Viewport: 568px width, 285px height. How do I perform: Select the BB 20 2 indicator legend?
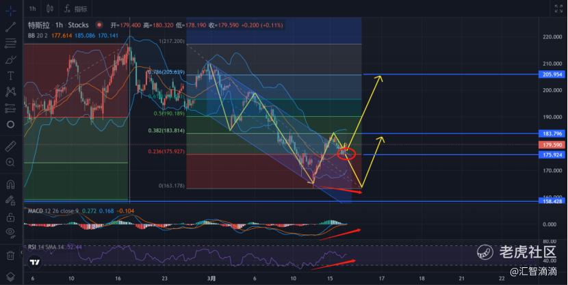click(x=38, y=36)
